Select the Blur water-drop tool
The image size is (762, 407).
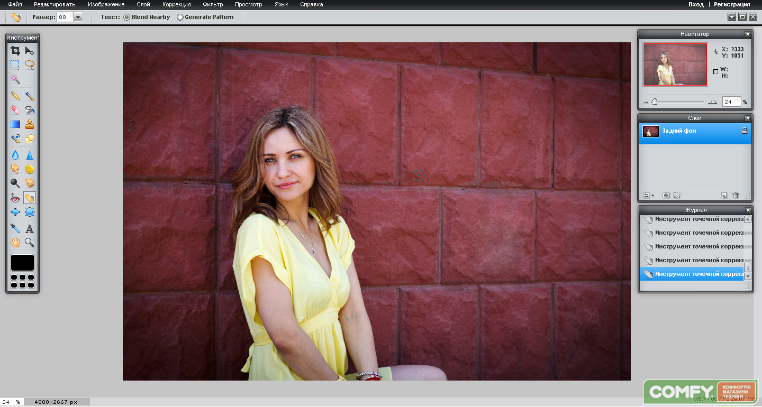(15, 155)
